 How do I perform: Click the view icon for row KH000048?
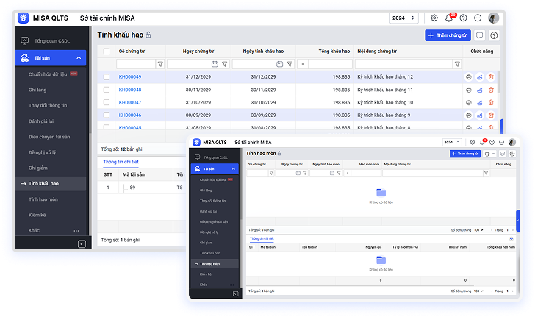point(468,90)
